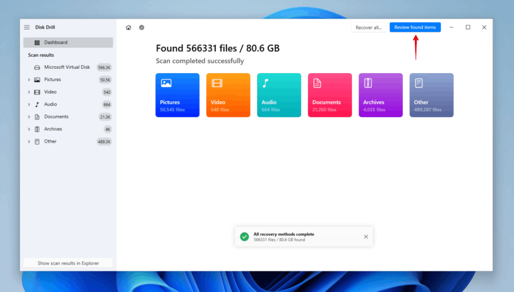Open the hamburger menu beside Disk Drill
Image resolution: width=514 pixels, height=292 pixels.
(27, 27)
